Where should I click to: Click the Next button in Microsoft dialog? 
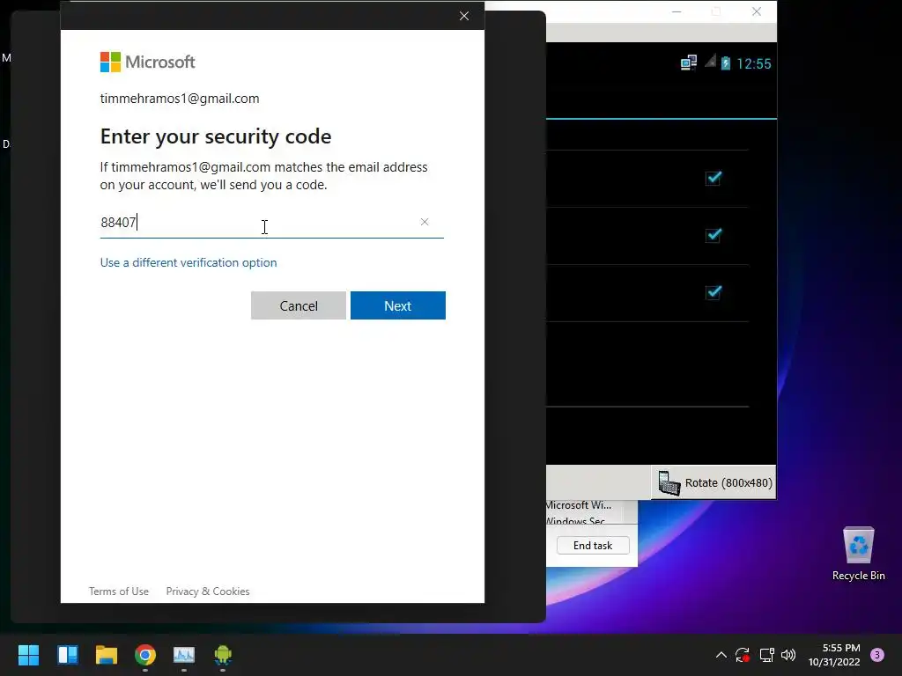(x=397, y=305)
